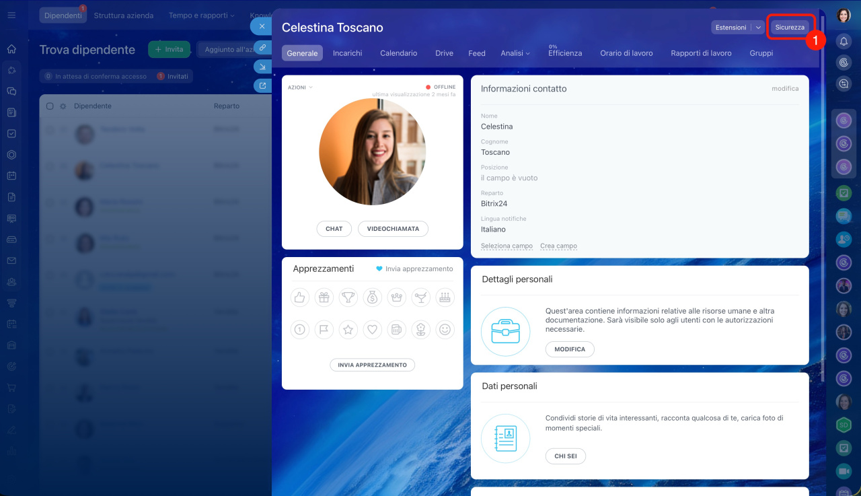
Task: Click Celestina's profile photo
Action: click(372, 152)
